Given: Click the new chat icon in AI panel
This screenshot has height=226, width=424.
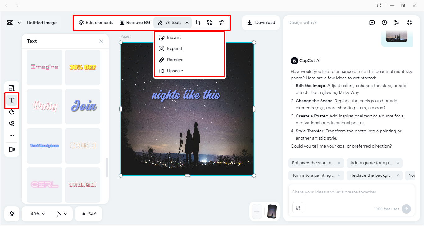Looking at the screenshot, I should point(372,23).
